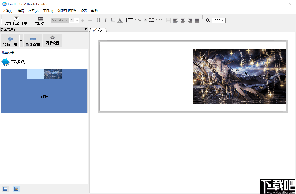Select the 添加文字 (add text) tool

tap(40, 20)
